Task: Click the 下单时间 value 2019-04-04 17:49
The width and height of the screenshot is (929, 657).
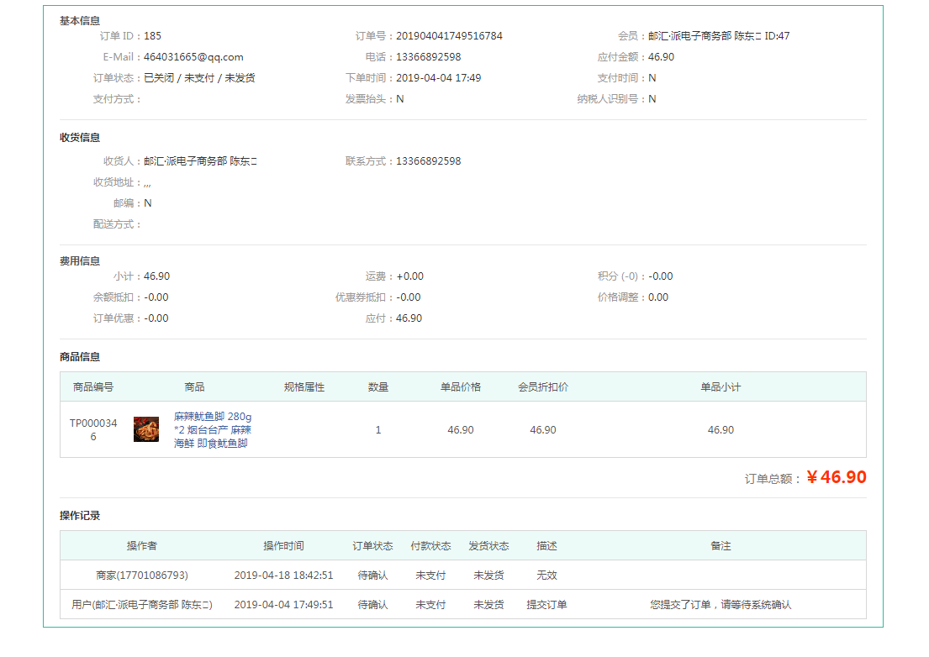Action: (438, 78)
